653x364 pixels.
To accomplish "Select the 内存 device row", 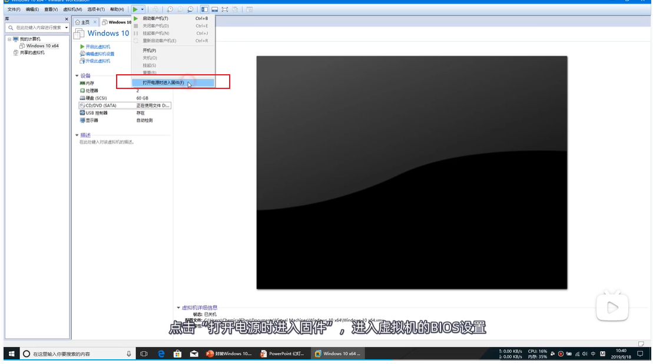I will click(124, 83).
